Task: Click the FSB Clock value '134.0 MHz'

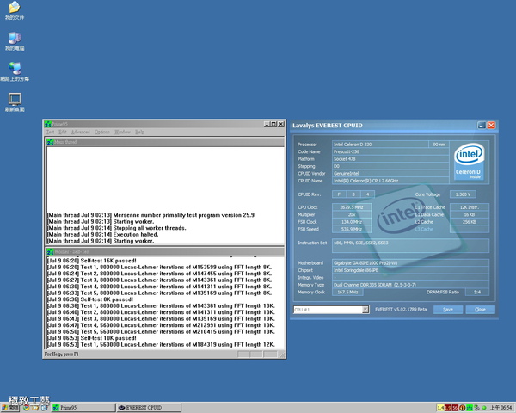Action: pyautogui.click(x=352, y=222)
